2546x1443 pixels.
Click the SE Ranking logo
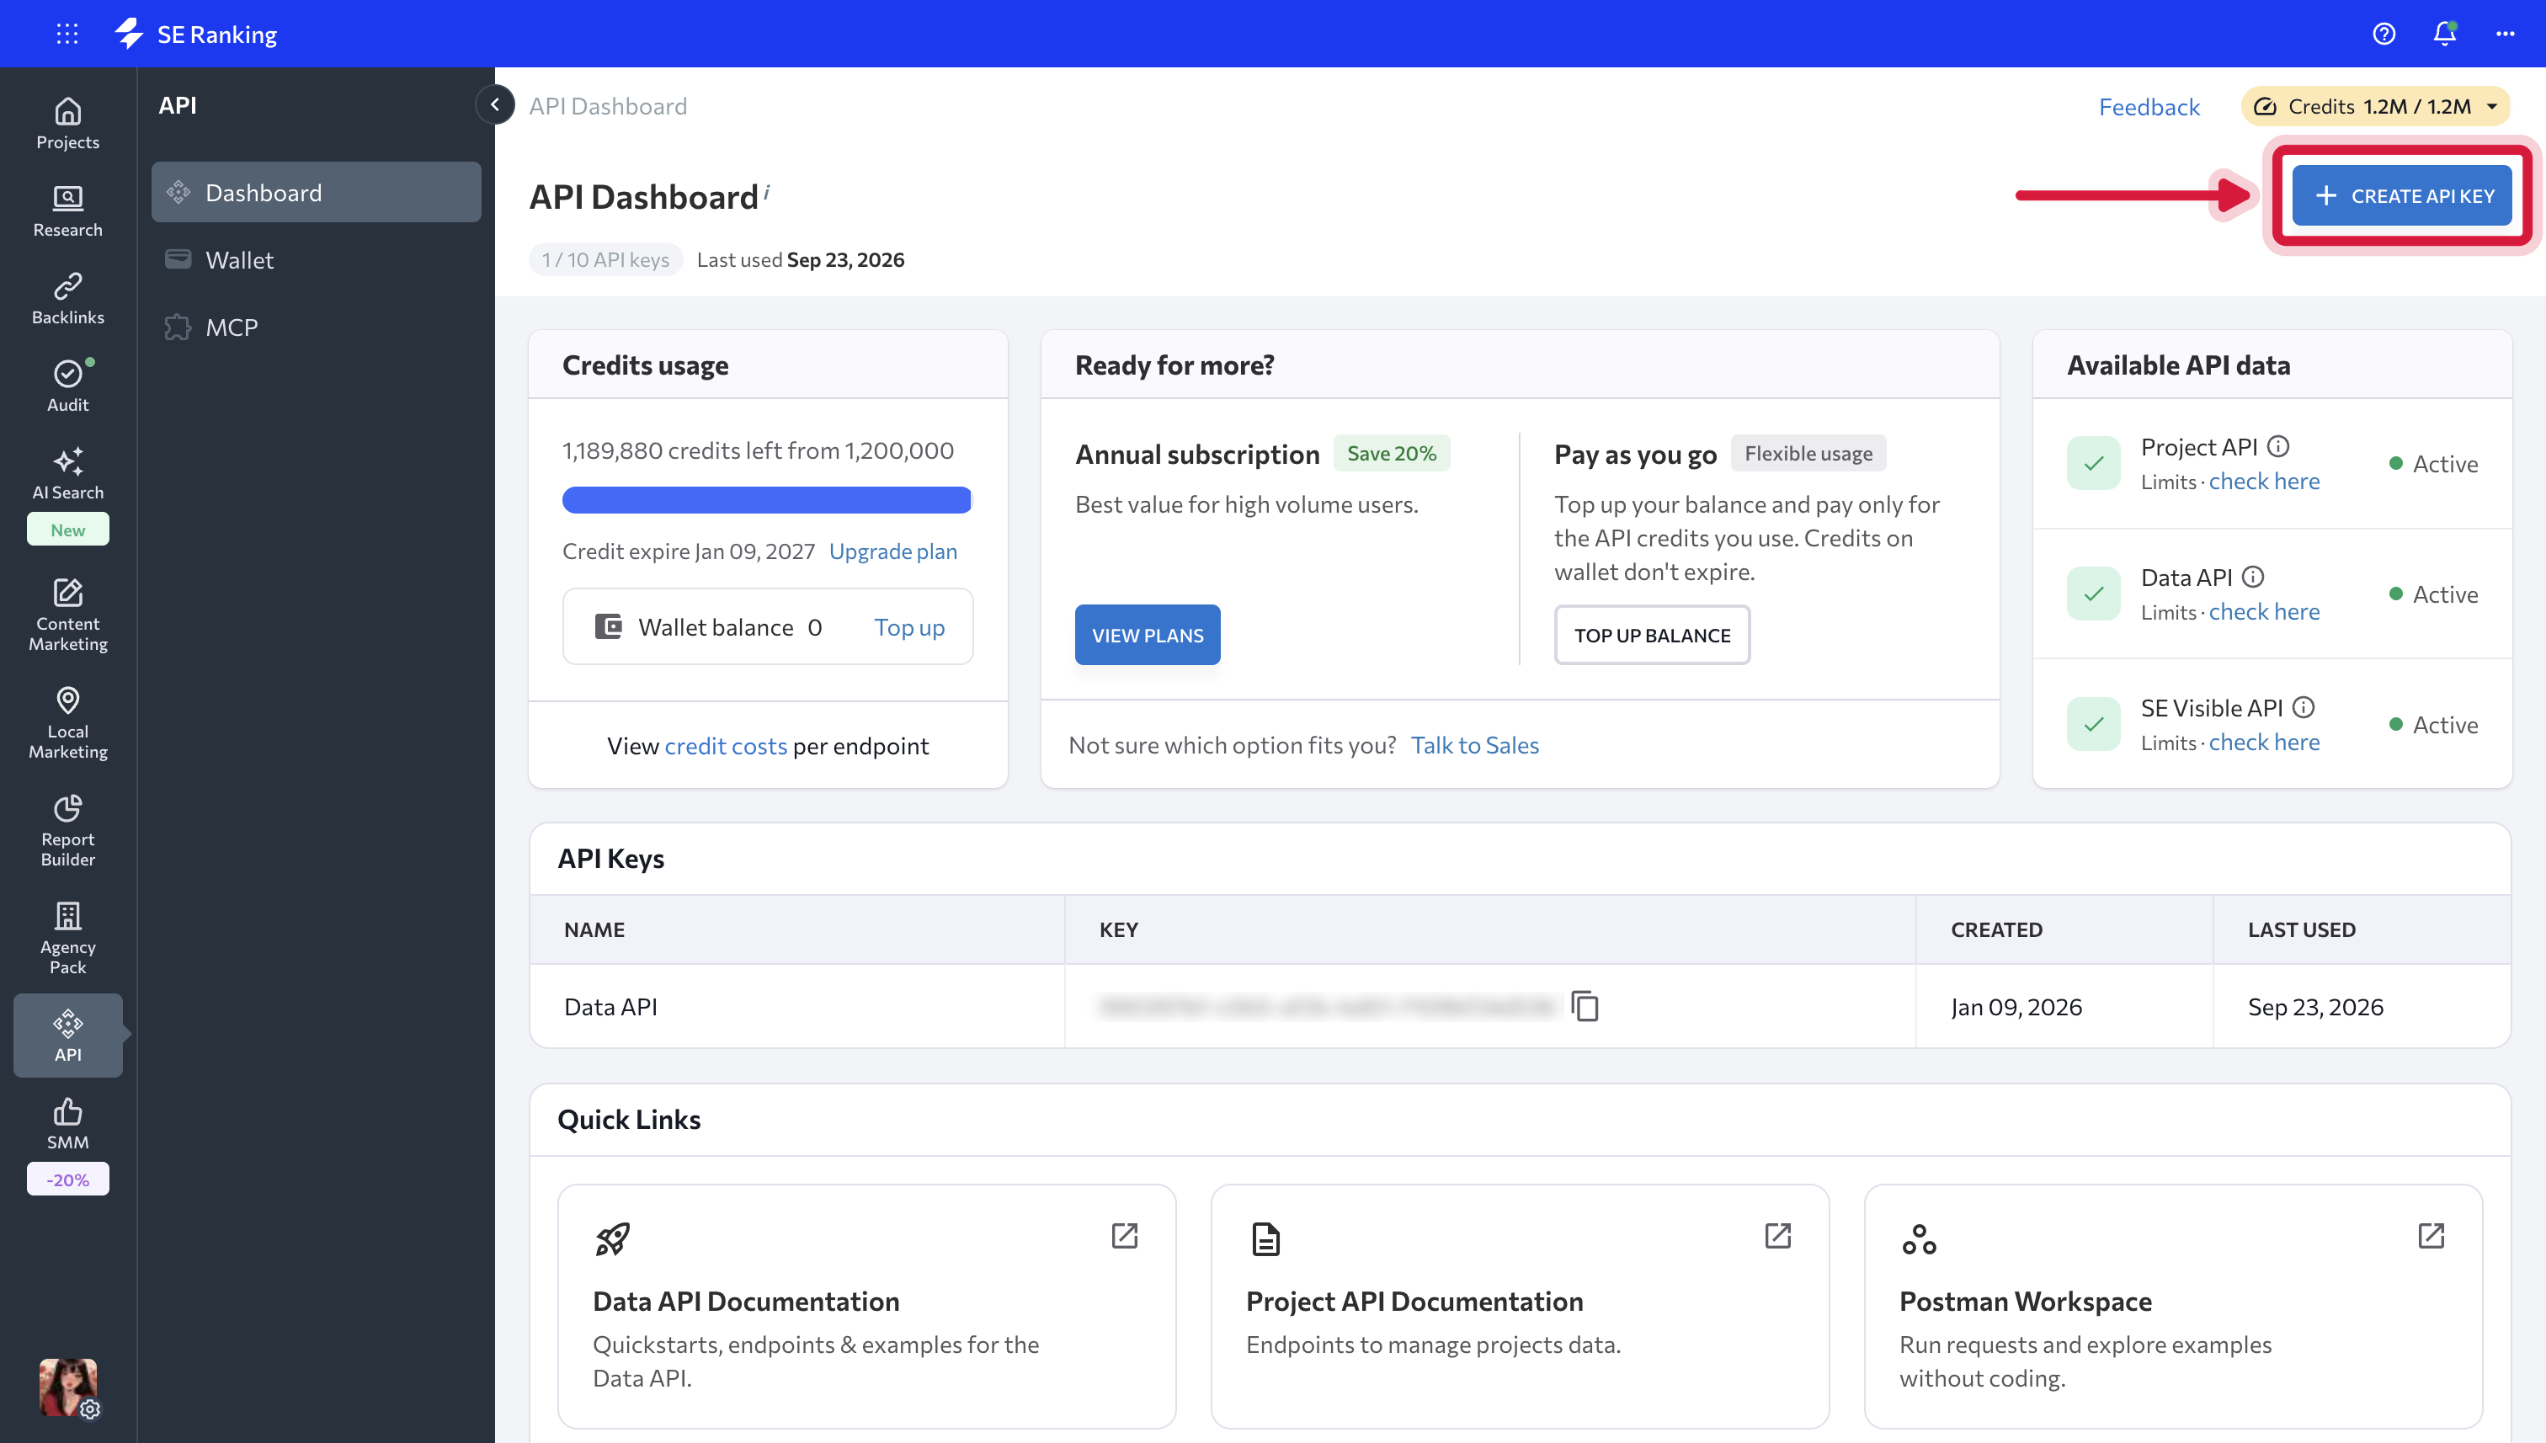click(x=196, y=34)
